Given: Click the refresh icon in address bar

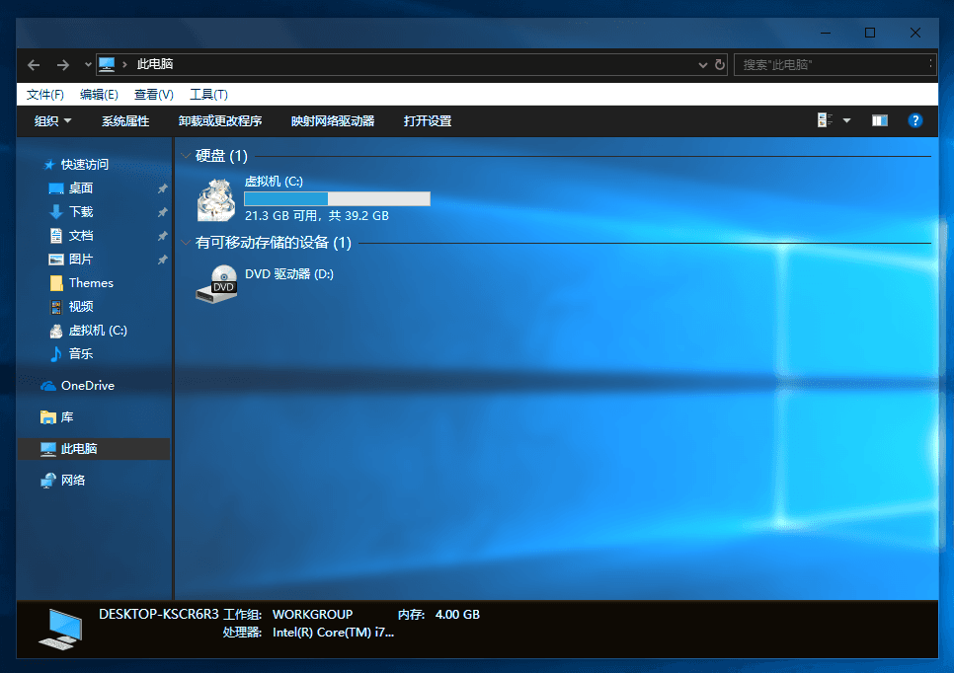Looking at the screenshot, I should [x=720, y=64].
